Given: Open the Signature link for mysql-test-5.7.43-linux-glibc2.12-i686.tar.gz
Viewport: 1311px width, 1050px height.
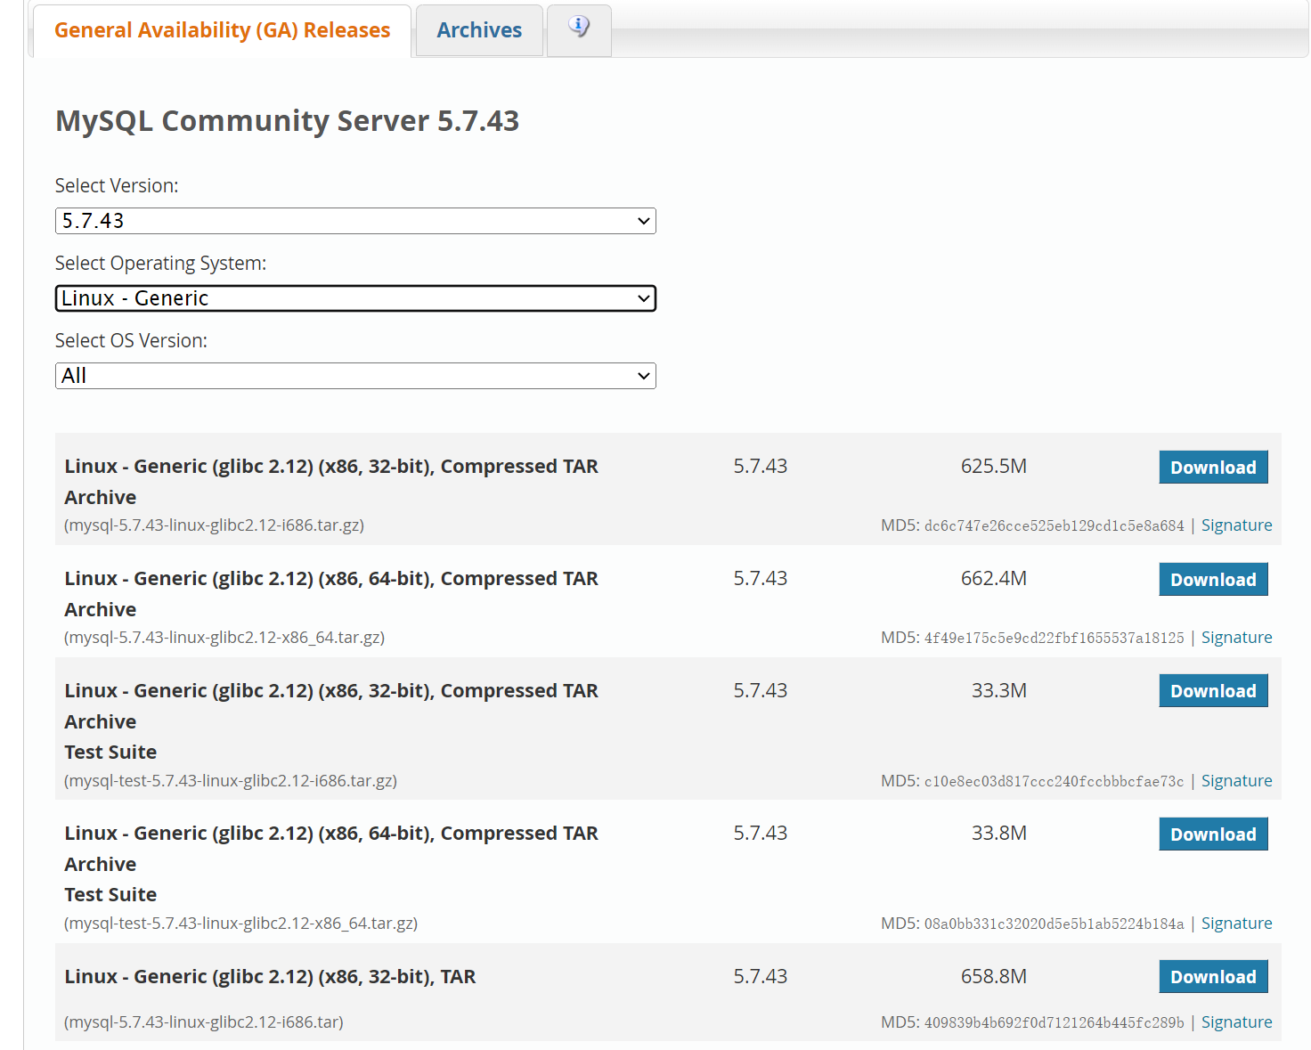Looking at the screenshot, I should 1236,781.
